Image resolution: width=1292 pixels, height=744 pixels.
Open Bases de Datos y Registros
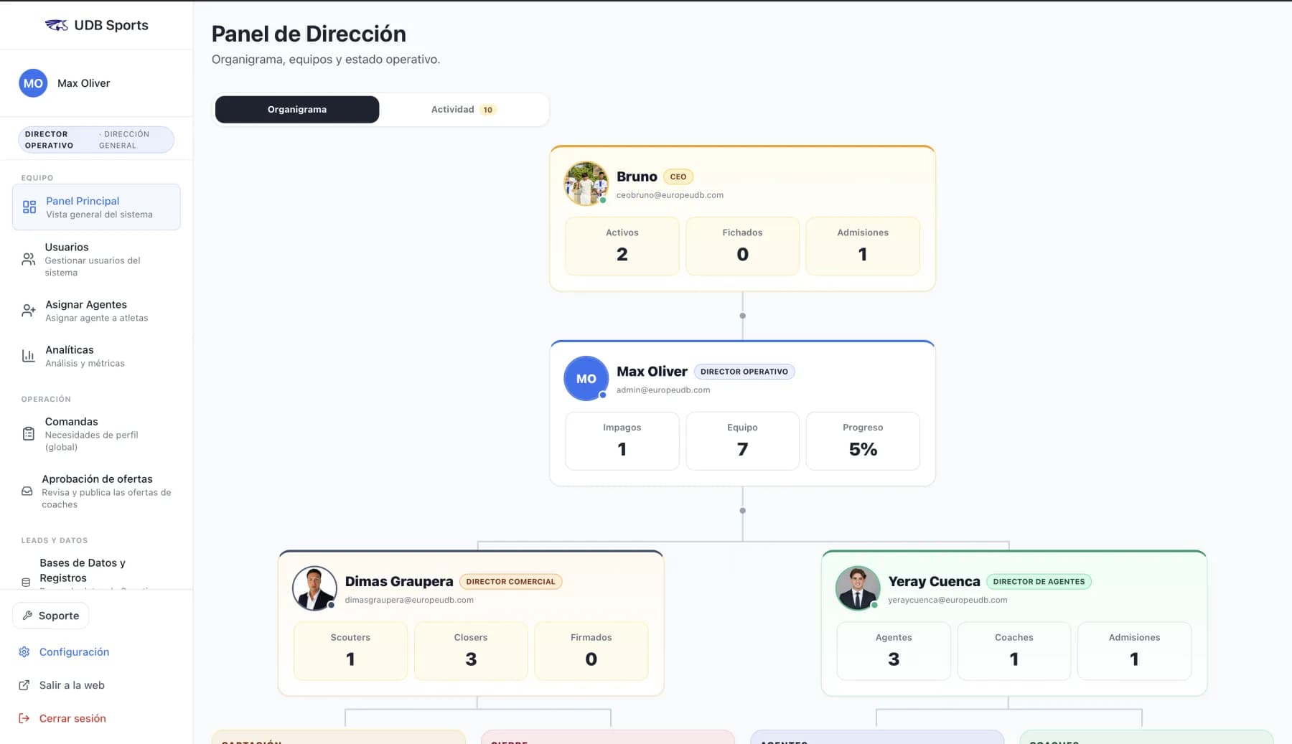click(x=96, y=572)
